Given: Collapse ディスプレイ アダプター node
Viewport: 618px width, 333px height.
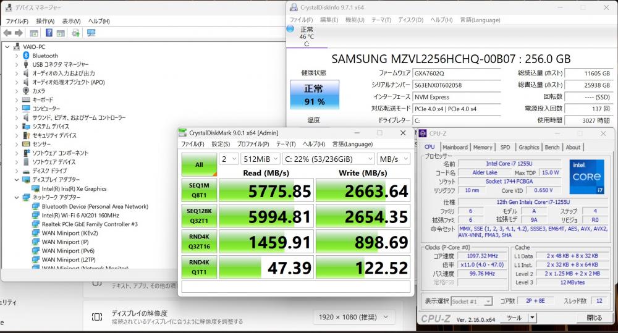Looking at the screenshot, I should point(17,180).
